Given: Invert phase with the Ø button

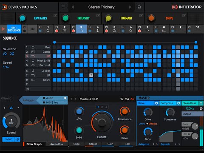Looking at the screenshot, I should coord(17,139).
